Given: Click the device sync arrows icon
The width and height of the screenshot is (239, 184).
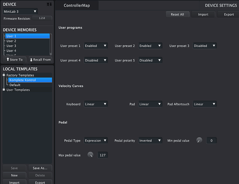Looking at the screenshot, I should pos(49,4).
